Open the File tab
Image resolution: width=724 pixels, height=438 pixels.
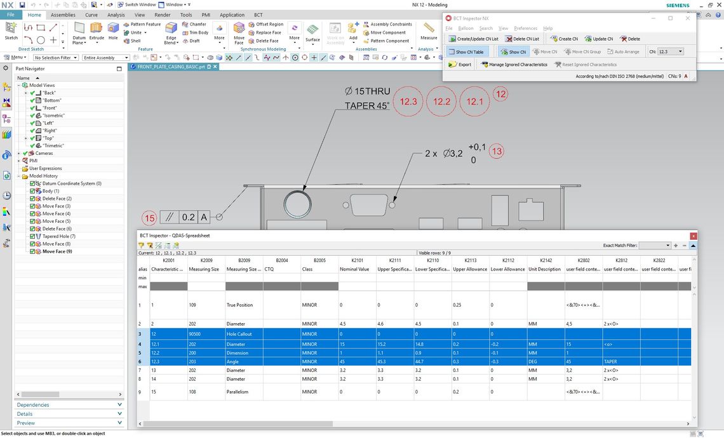click(11, 15)
